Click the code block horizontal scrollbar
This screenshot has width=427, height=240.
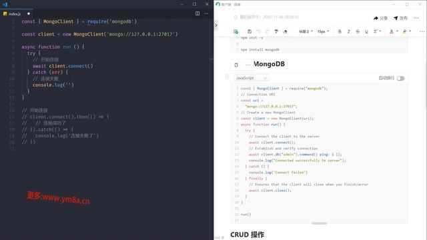pos(319,223)
